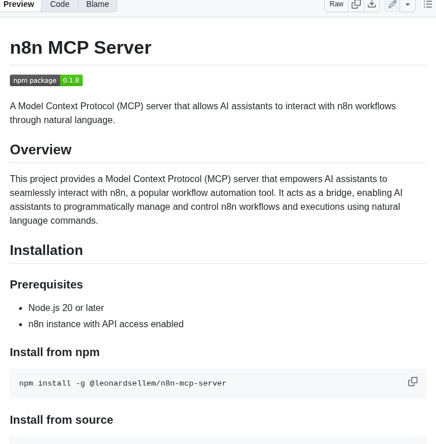Screen dimensions: 436x444
Task: Copy raw file contents icon
Action: pos(356,4)
